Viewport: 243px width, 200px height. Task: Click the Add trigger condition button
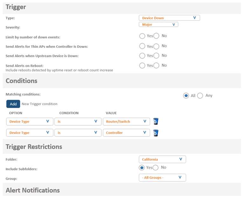click(x=13, y=104)
